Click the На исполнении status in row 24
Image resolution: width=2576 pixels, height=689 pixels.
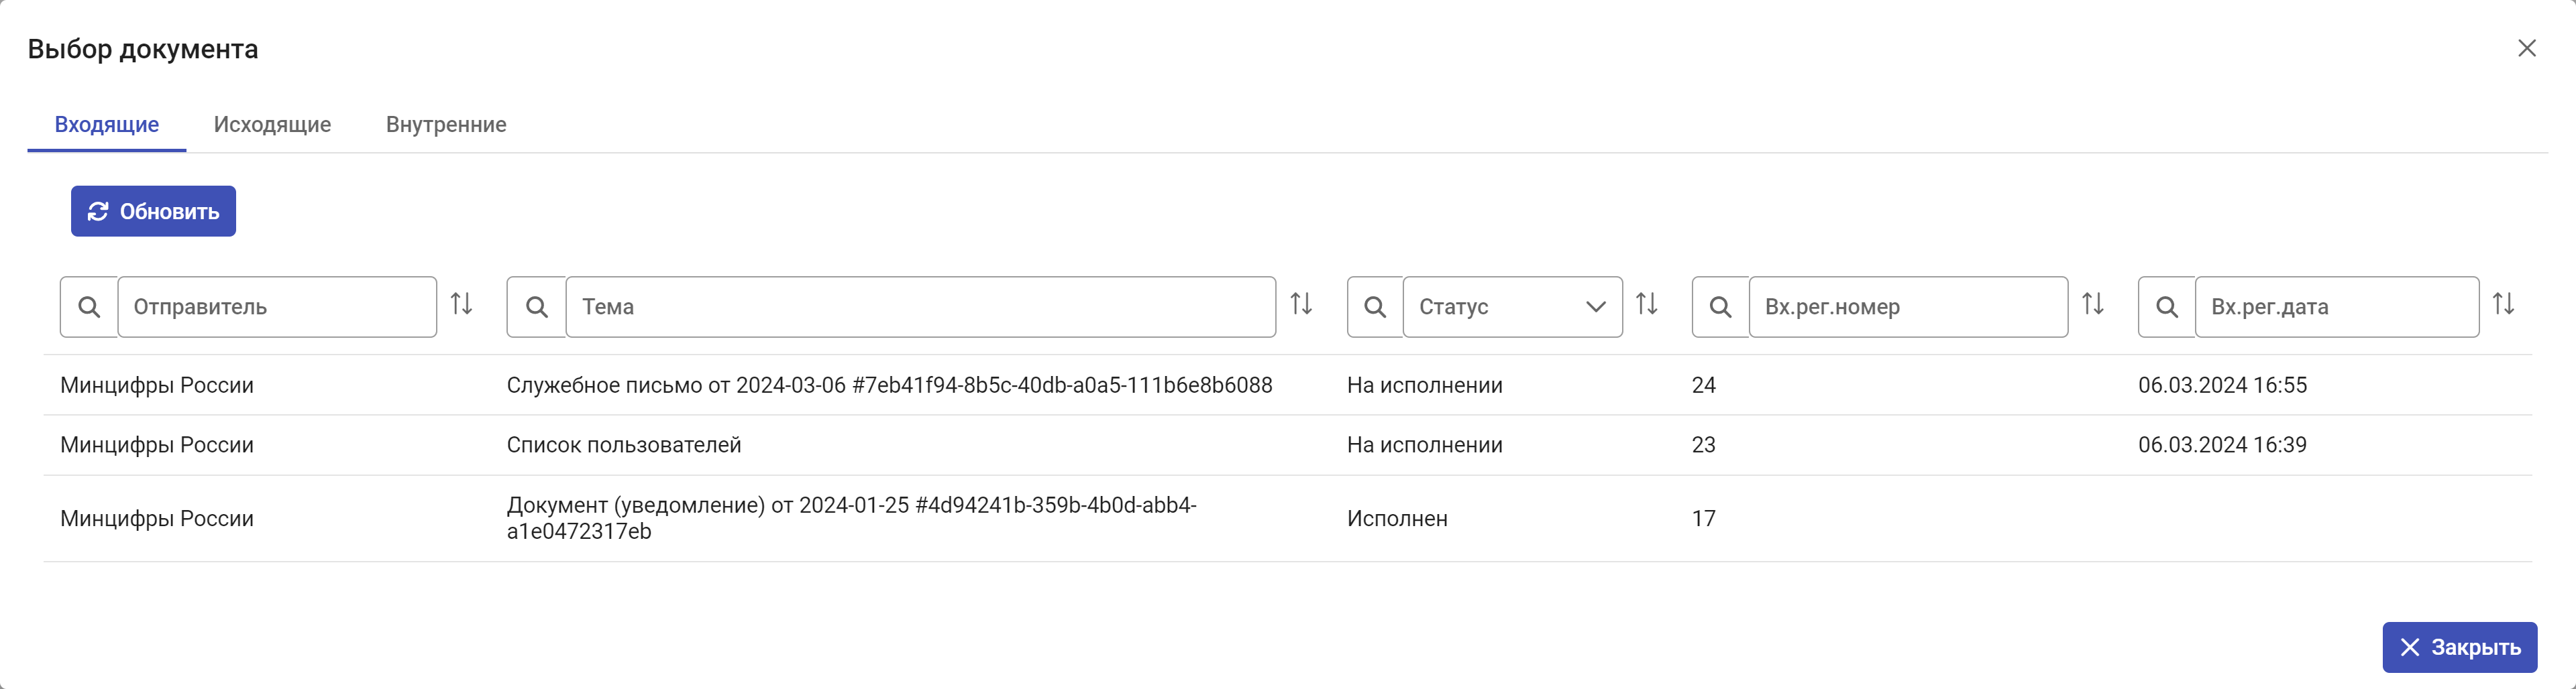pyautogui.click(x=1424, y=385)
